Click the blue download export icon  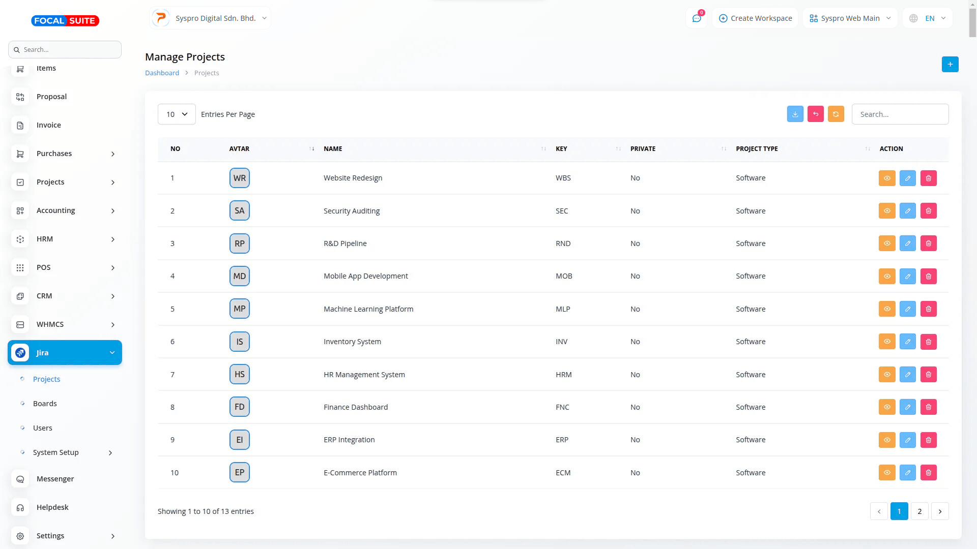795,114
